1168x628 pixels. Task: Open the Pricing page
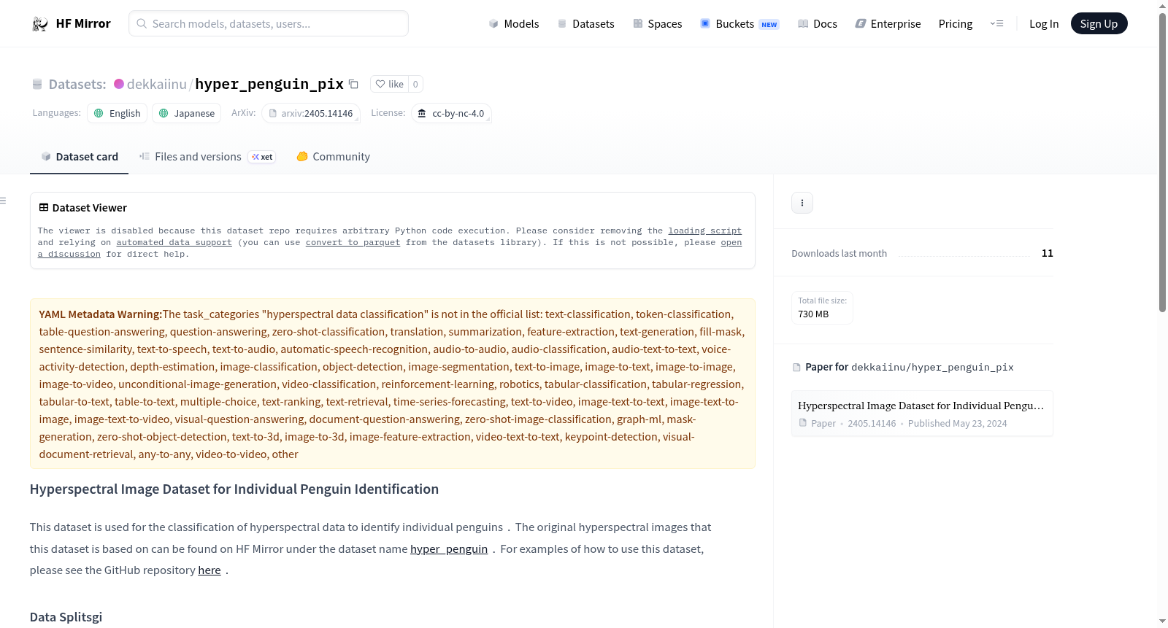[x=956, y=24]
